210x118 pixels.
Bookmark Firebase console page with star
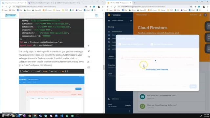pos(191,7)
